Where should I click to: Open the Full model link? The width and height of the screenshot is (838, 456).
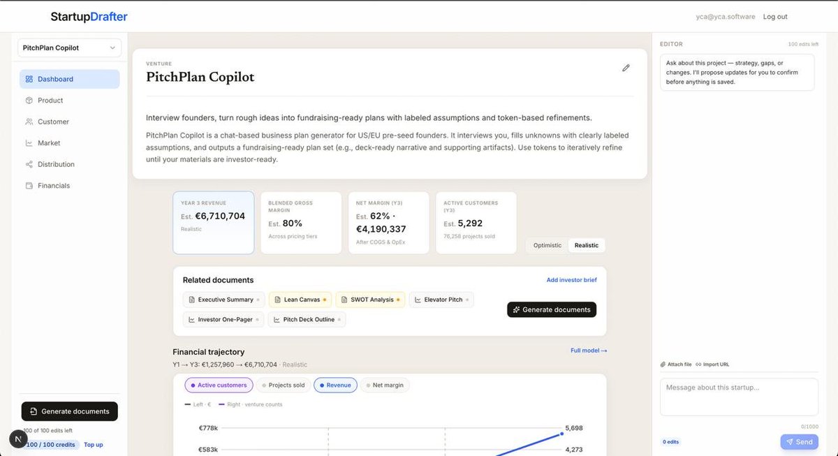589,351
